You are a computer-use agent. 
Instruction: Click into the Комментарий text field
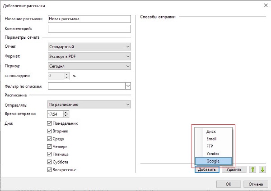(x=89, y=29)
